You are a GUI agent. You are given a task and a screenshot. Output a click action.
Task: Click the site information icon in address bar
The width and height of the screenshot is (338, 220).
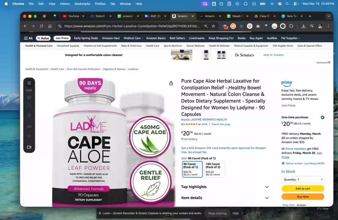pyautogui.click(x=60, y=26)
